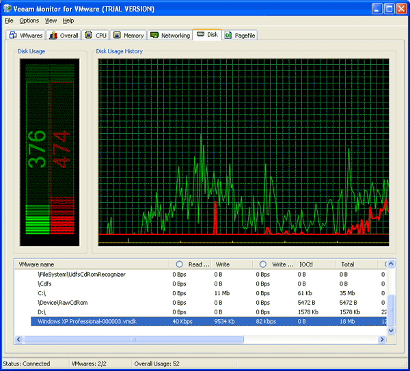Toggle the Read column radio circle
Image resolution: width=410 pixels, height=371 pixels.
click(179, 264)
